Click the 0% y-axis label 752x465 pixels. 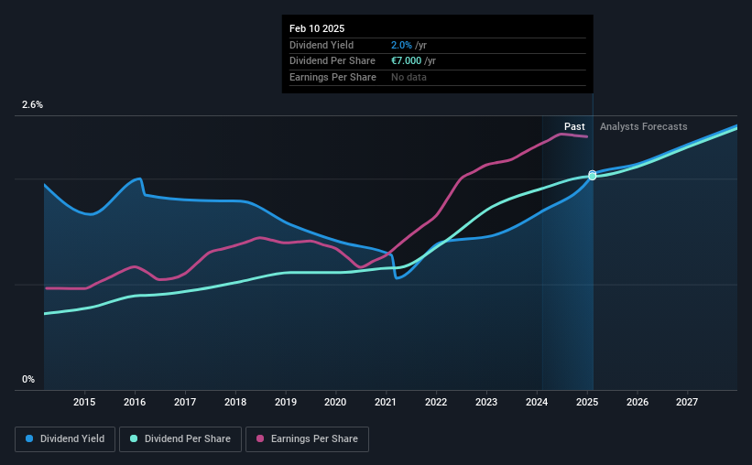coord(28,379)
